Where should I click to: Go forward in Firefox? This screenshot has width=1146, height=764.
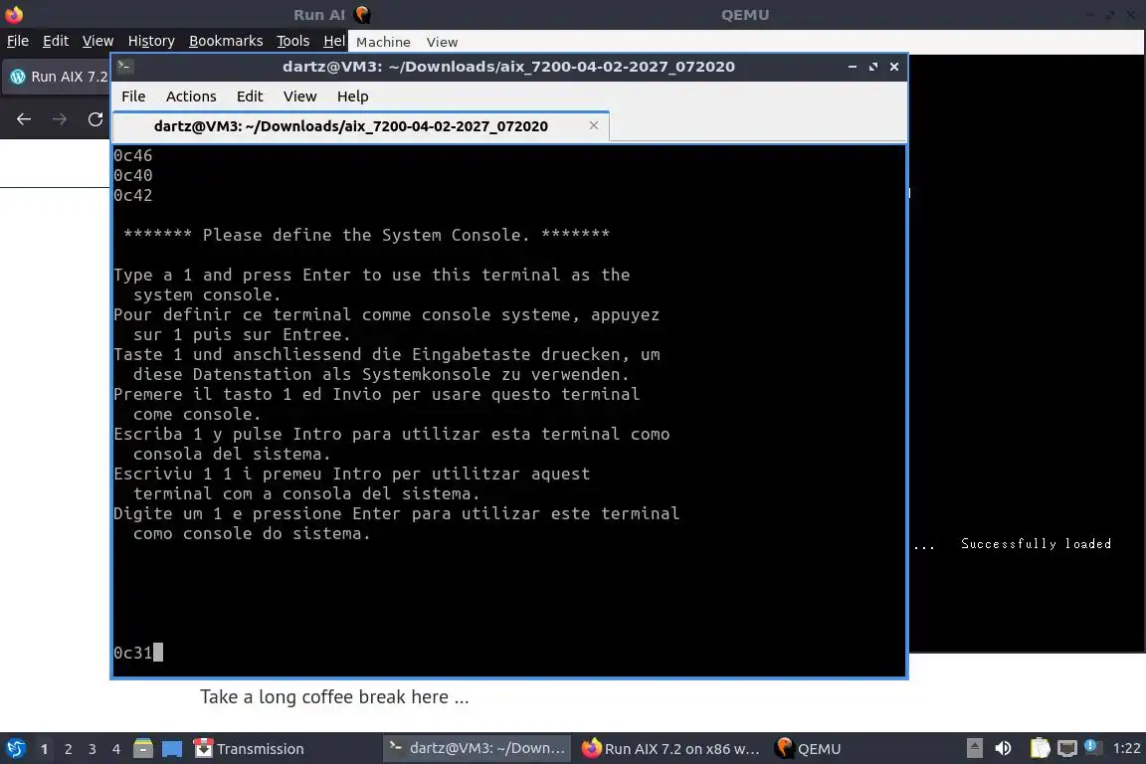point(60,119)
